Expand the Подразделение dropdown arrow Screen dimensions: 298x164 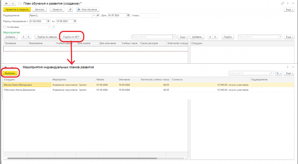coord(94,15)
